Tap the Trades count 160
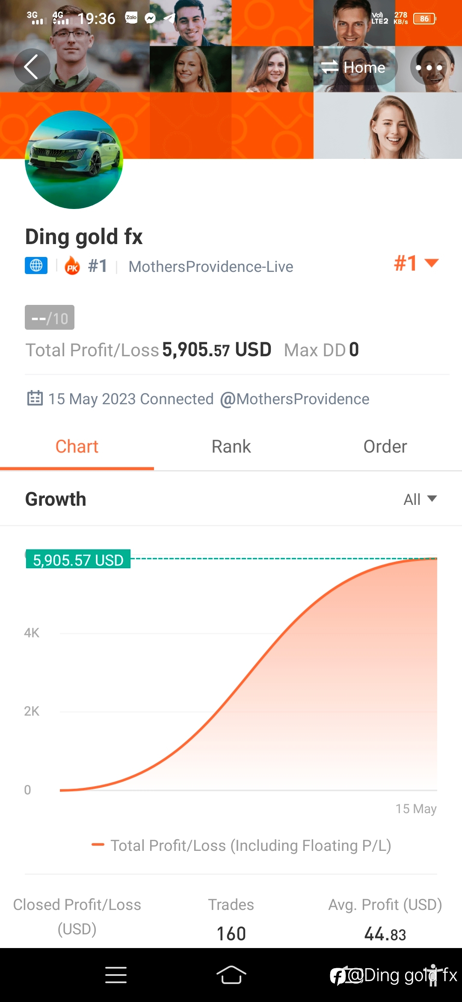 pos(231,934)
